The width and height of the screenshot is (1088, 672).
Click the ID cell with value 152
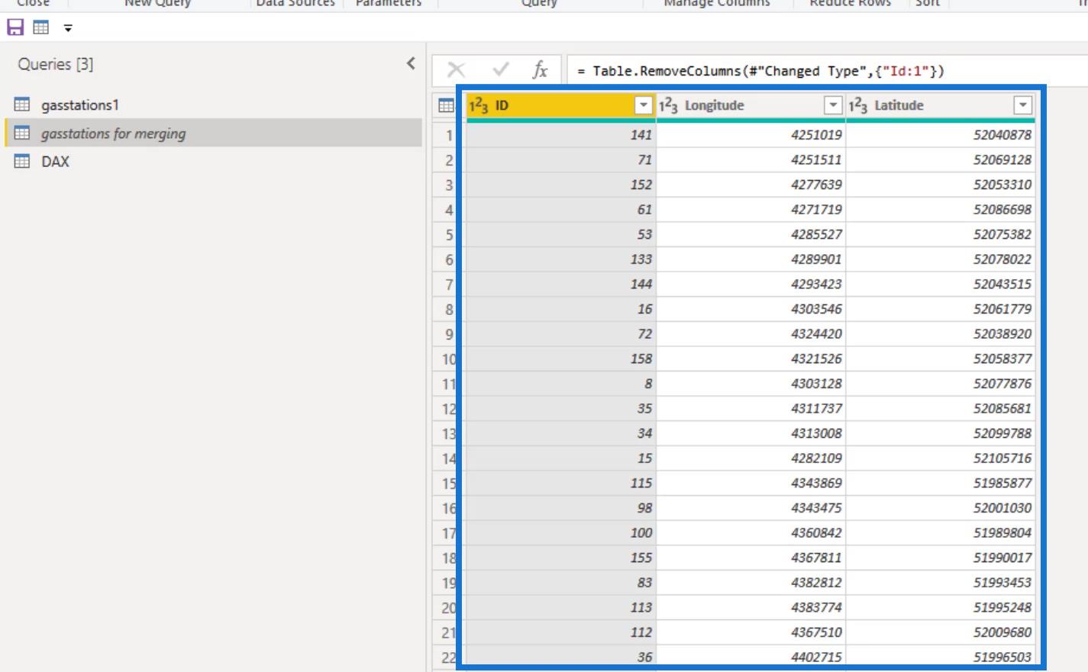561,185
